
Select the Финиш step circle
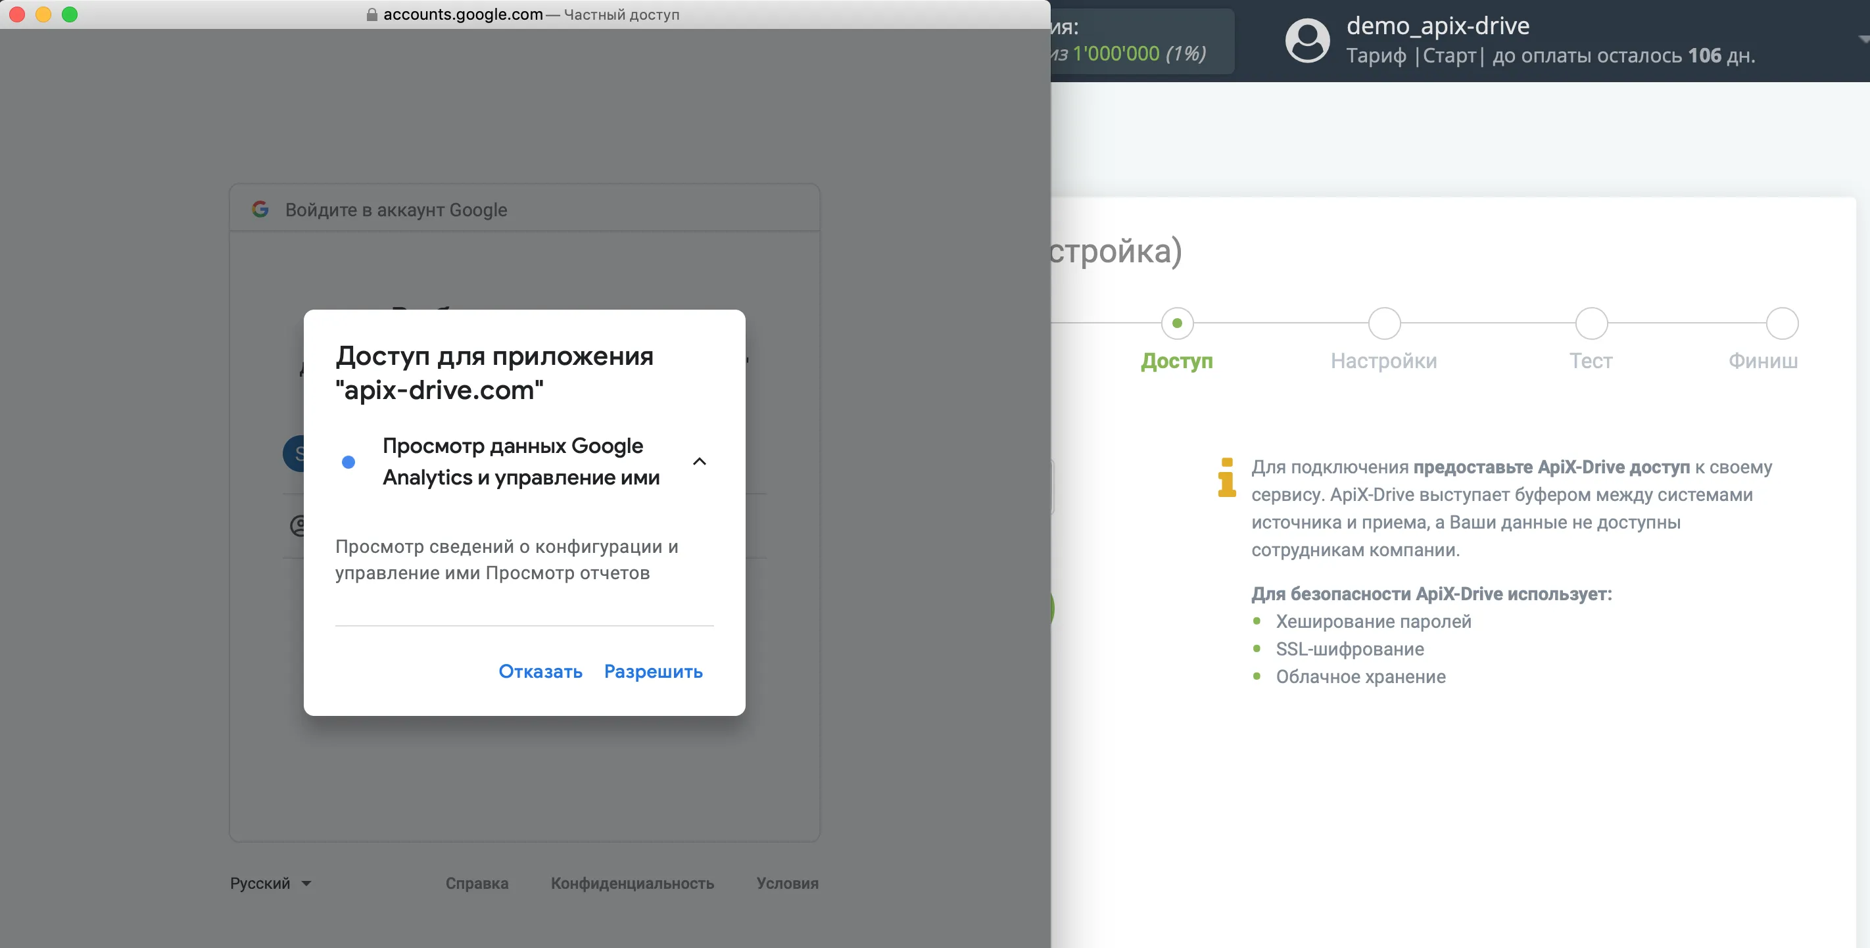(1781, 323)
